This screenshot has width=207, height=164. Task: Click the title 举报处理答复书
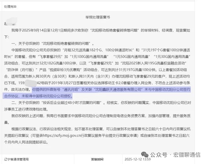tap(98, 17)
